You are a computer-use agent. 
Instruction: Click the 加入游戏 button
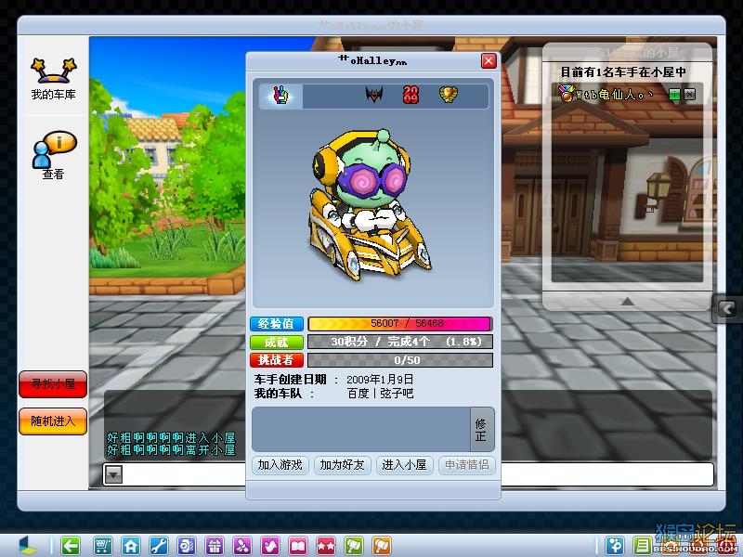click(280, 465)
